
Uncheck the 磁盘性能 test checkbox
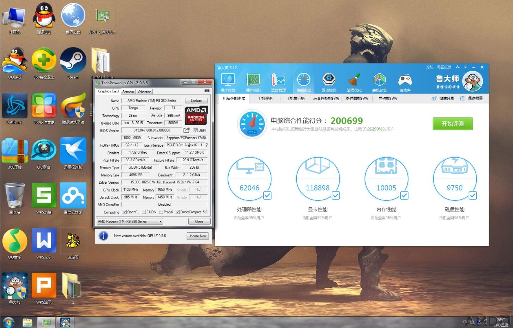pos(473,195)
